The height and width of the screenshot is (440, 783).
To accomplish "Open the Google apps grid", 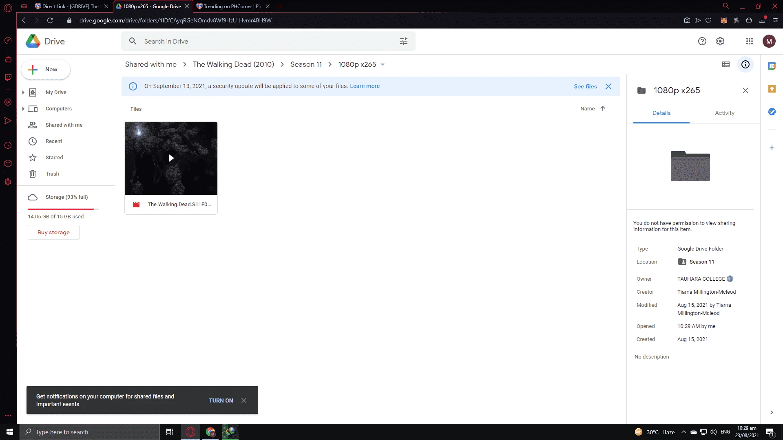I will 750,41.
